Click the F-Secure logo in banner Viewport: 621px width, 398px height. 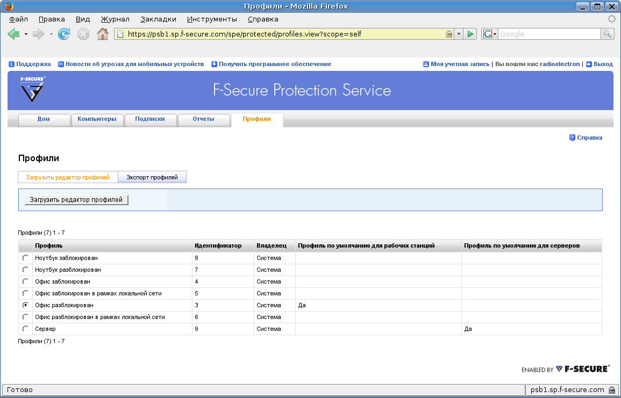[x=32, y=89]
